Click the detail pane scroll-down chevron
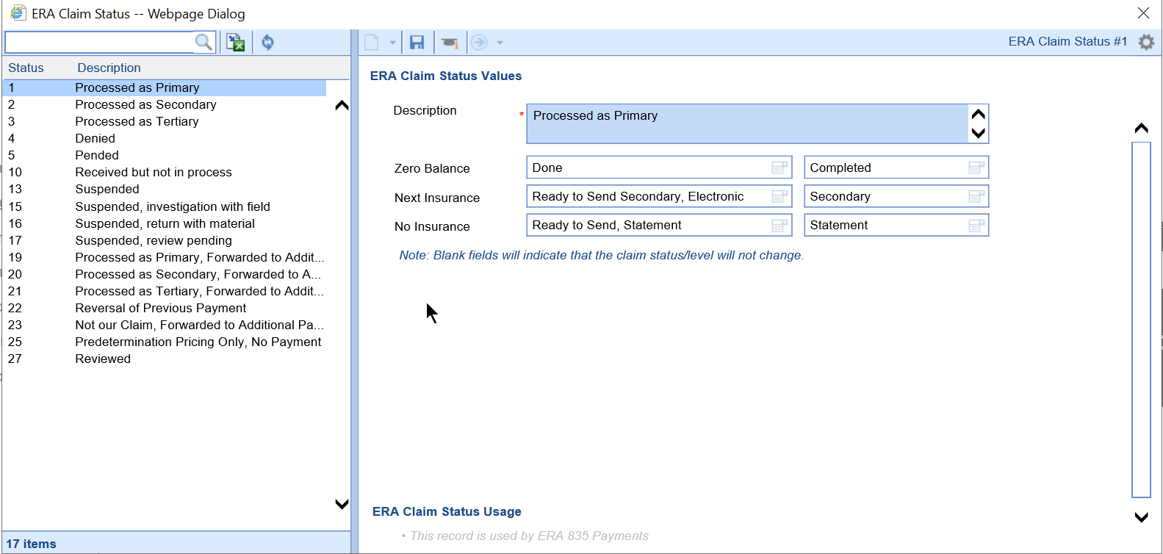Viewport: 1163px width, 554px height. coord(1141,517)
